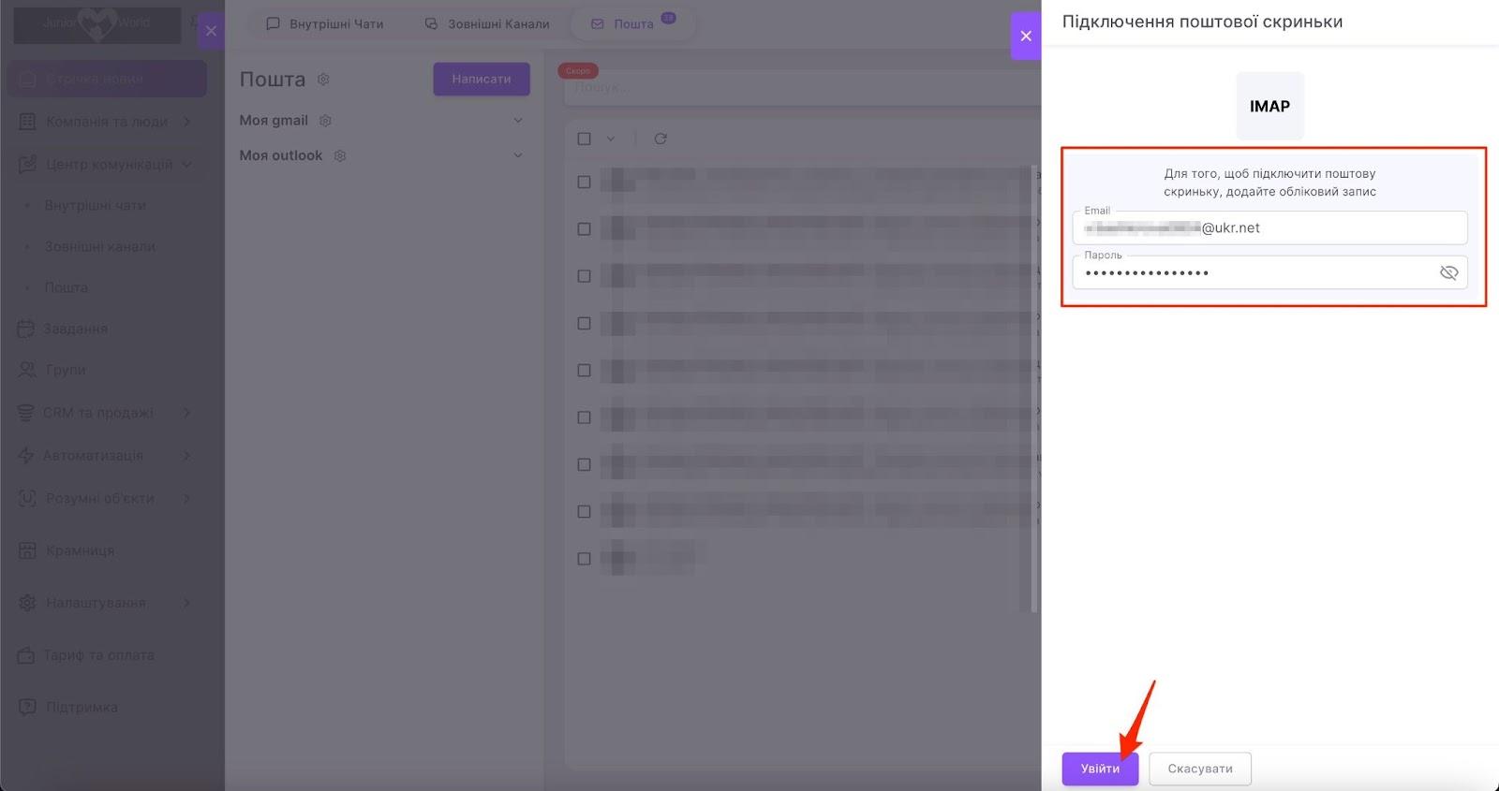Image resolution: width=1499 pixels, height=791 pixels.
Task: Open Завдання via its calendar icon
Action: pos(26,329)
